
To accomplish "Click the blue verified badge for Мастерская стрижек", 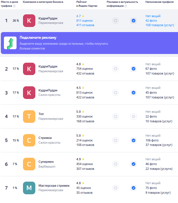I will [x=133, y=188].
